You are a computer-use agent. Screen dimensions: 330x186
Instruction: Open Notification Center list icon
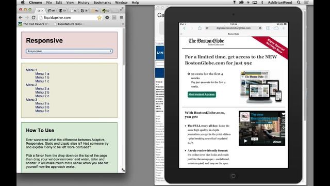306,3
